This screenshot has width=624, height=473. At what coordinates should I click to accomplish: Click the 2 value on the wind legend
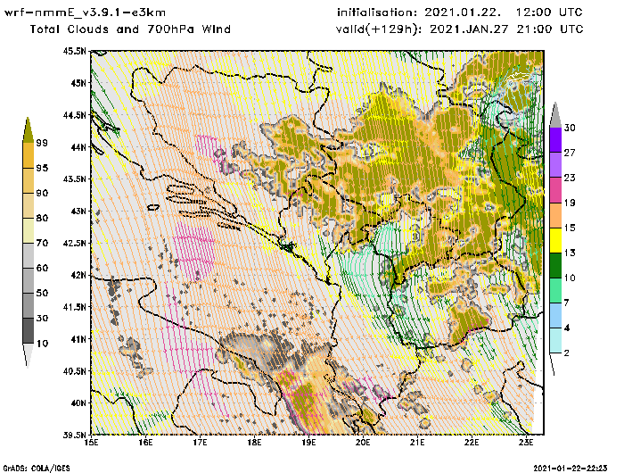click(567, 353)
